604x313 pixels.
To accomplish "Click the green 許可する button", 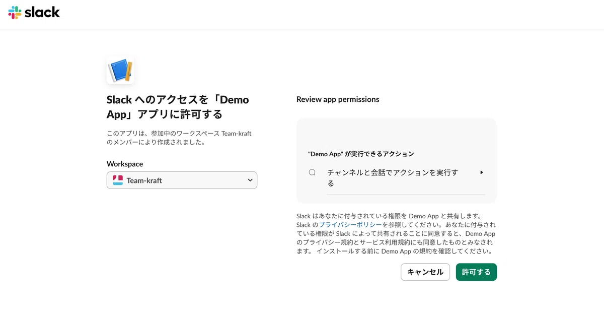I will pyautogui.click(x=476, y=272).
